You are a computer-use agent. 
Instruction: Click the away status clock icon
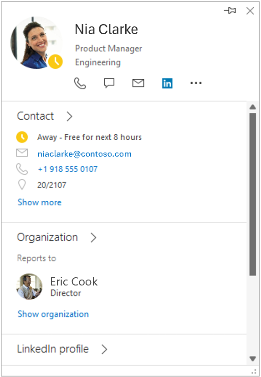pos(22,138)
